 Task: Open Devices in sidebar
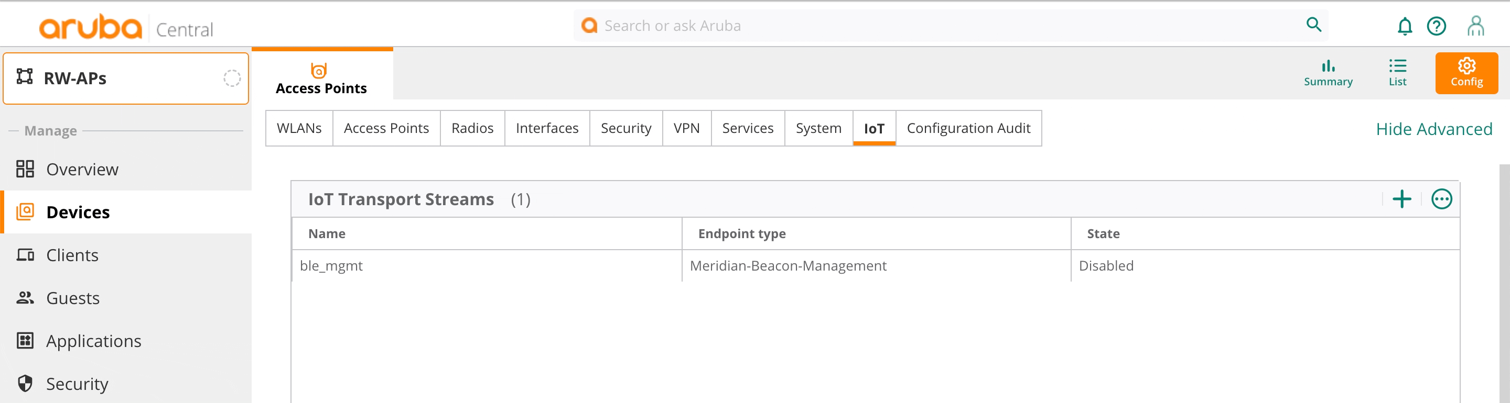coord(126,212)
